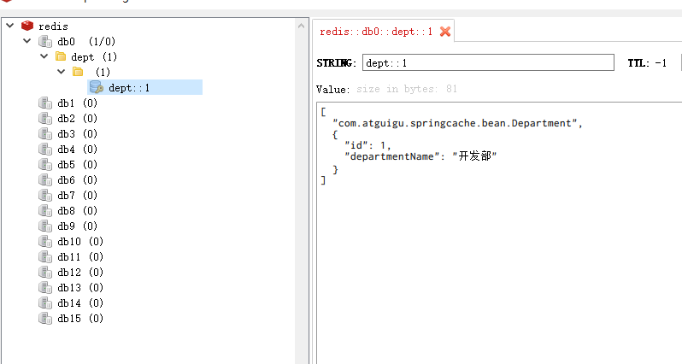
Task: Select the db15 (0) row label
Action: pos(80,319)
